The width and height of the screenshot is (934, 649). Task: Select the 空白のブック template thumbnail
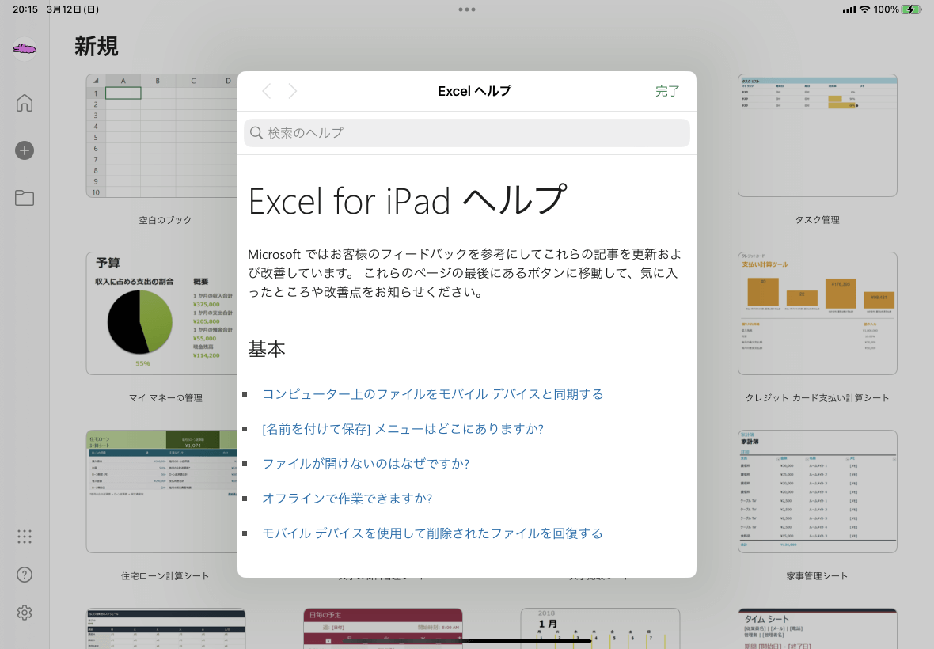point(162,136)
